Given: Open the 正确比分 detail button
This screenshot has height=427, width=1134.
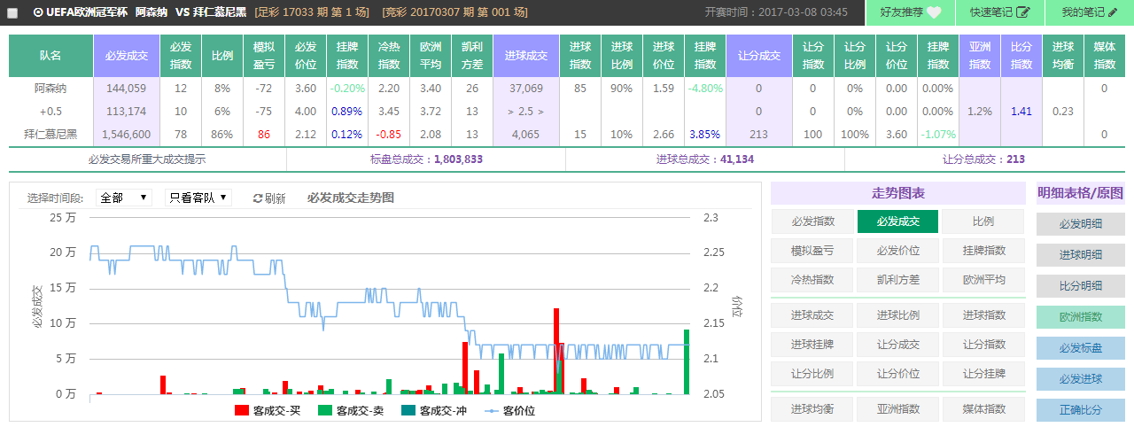Looking at the screenshot, I should [x=1081, y=409].
